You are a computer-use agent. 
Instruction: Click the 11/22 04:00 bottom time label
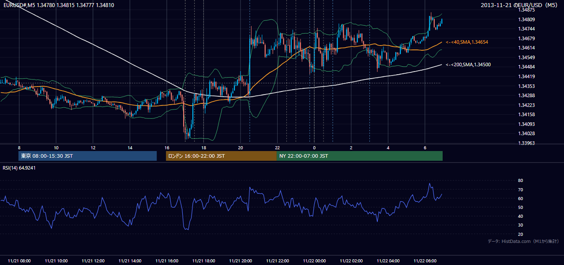[388, 261]
